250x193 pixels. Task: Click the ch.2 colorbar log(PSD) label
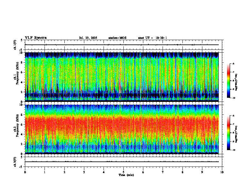tap(236, 134)
